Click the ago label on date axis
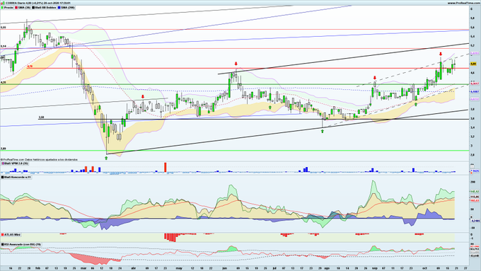481x271 pixels. click(x=327, y=268)
